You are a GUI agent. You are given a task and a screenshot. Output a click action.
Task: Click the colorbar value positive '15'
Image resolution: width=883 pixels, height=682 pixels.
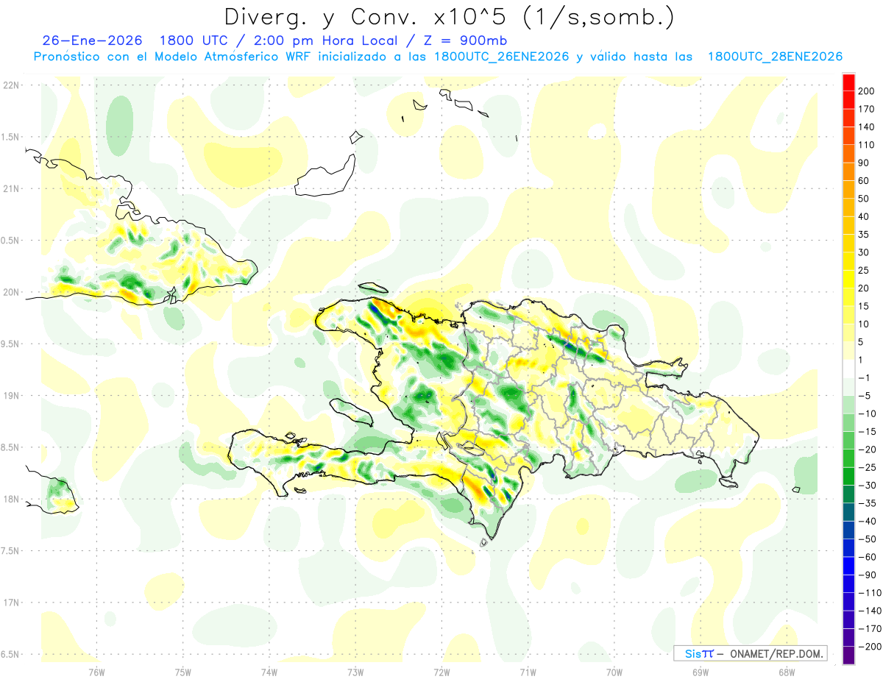tap(864, 306)
